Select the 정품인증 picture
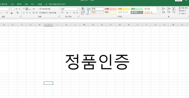Image resolution: width=189 pixels, height=98 pixels. click(97, 62)
